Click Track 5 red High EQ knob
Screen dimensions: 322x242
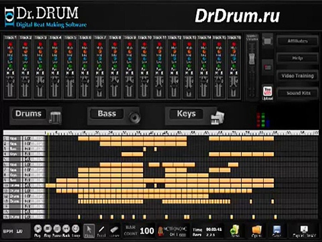pyautogui.click(x=70, y=44)
